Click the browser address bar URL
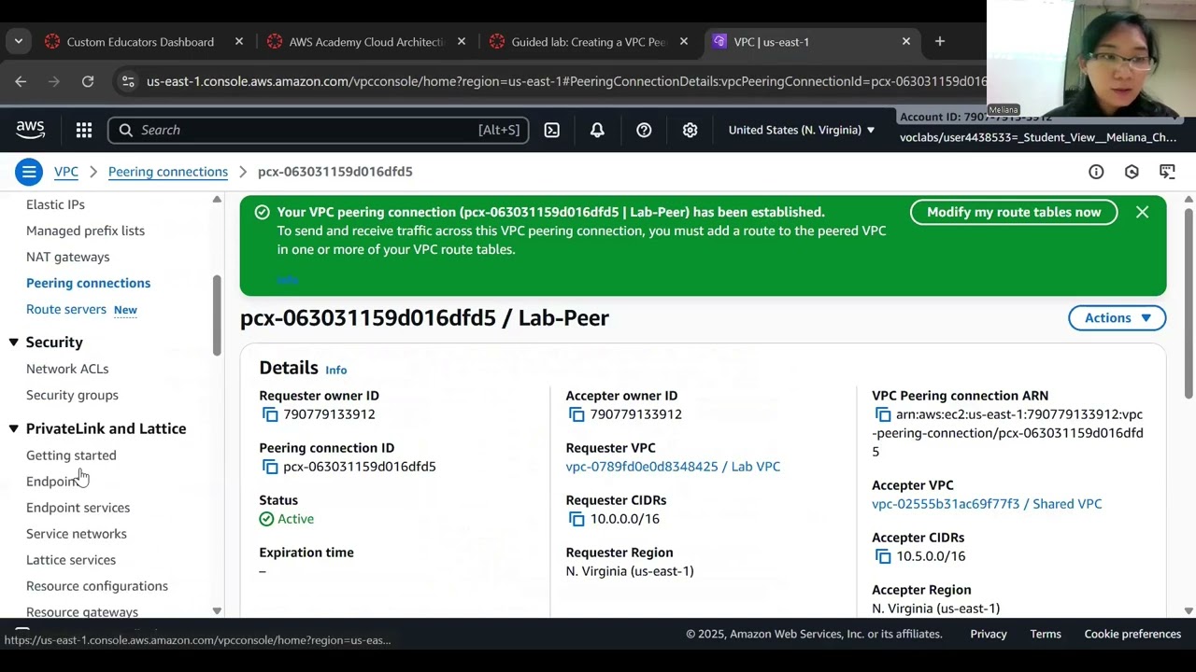The width and height of the screenshot is (1196, 672). [566, 81]
